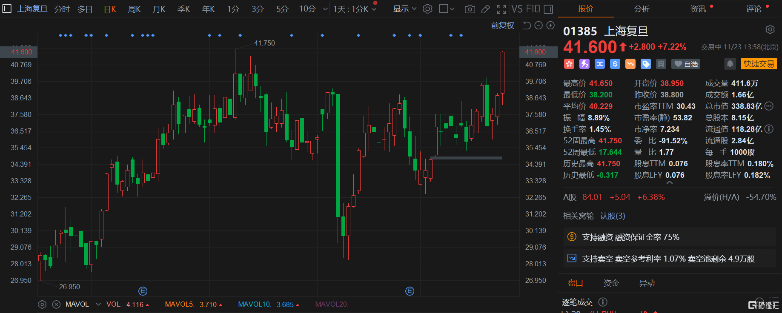The image size is (782, 313).
Task: Show info icon next to 流通值
Action: pyautogui.click(x=769, y=129)
